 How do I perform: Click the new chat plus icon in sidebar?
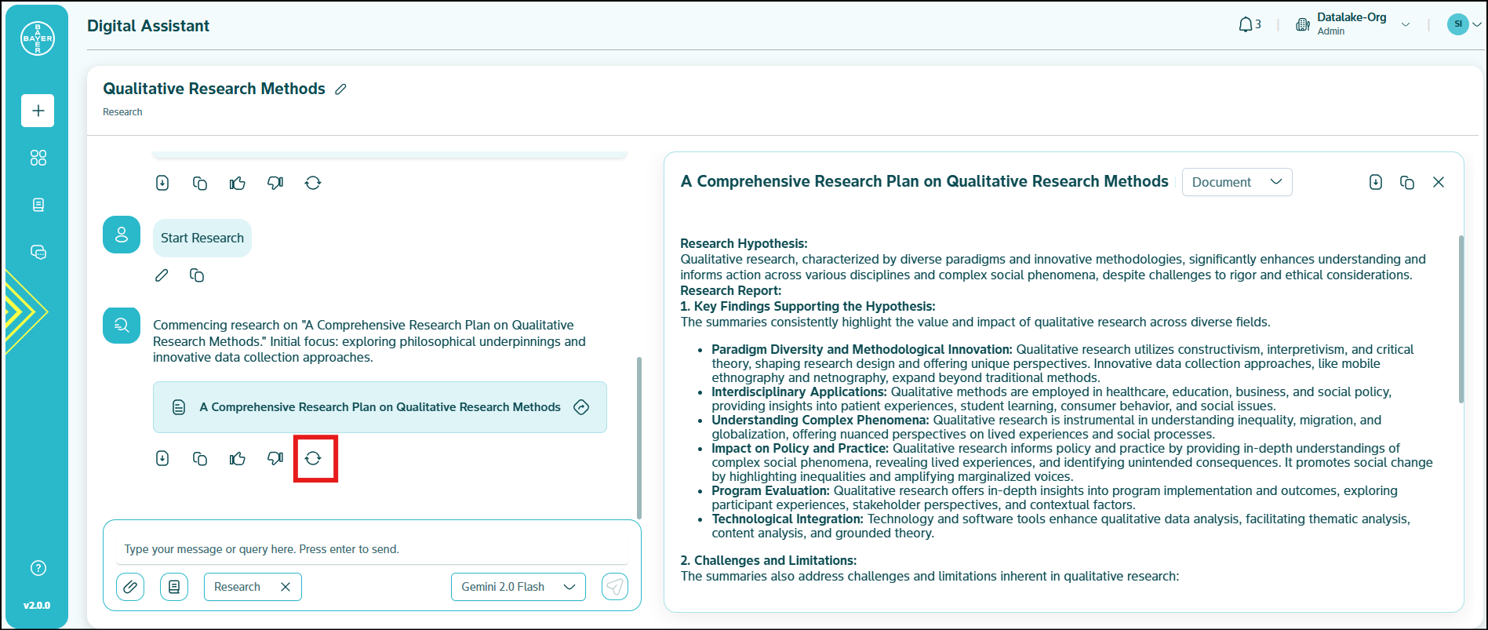coord(38,111)
